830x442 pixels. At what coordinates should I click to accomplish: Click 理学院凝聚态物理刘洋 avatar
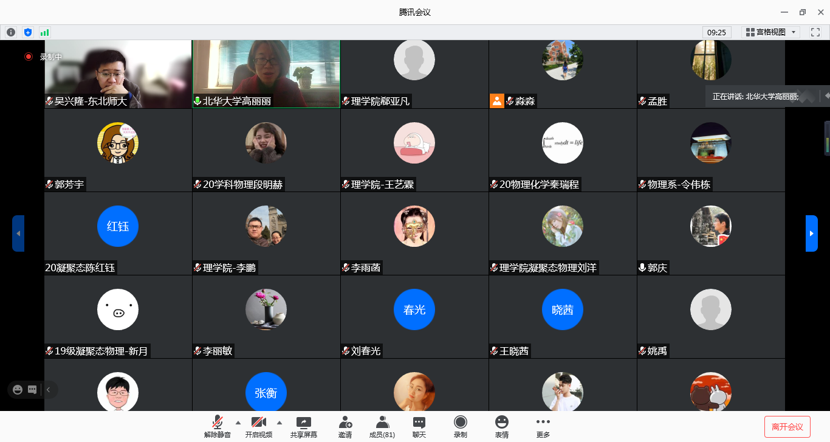click(x=563, y=226)
